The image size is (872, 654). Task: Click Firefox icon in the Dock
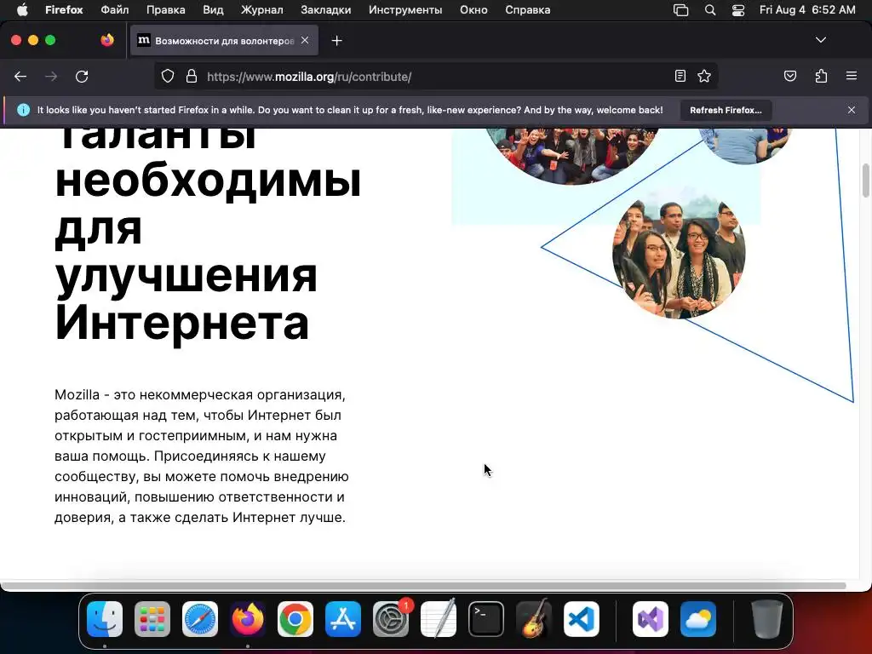coord(248,619)
